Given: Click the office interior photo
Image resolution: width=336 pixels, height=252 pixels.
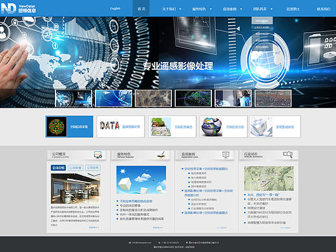Looking at the screenshot, I should pos(76,189).
